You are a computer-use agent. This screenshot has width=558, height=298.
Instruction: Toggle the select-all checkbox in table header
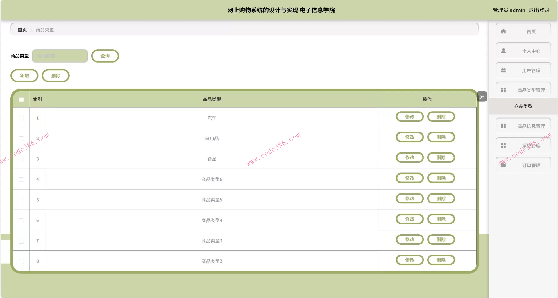21,100
